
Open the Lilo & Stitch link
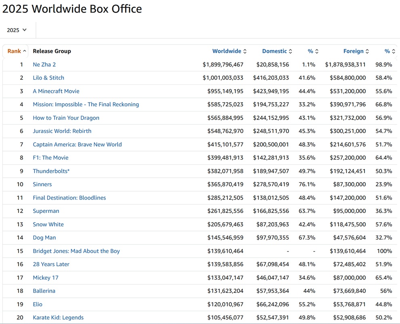[x=48, y=78]
